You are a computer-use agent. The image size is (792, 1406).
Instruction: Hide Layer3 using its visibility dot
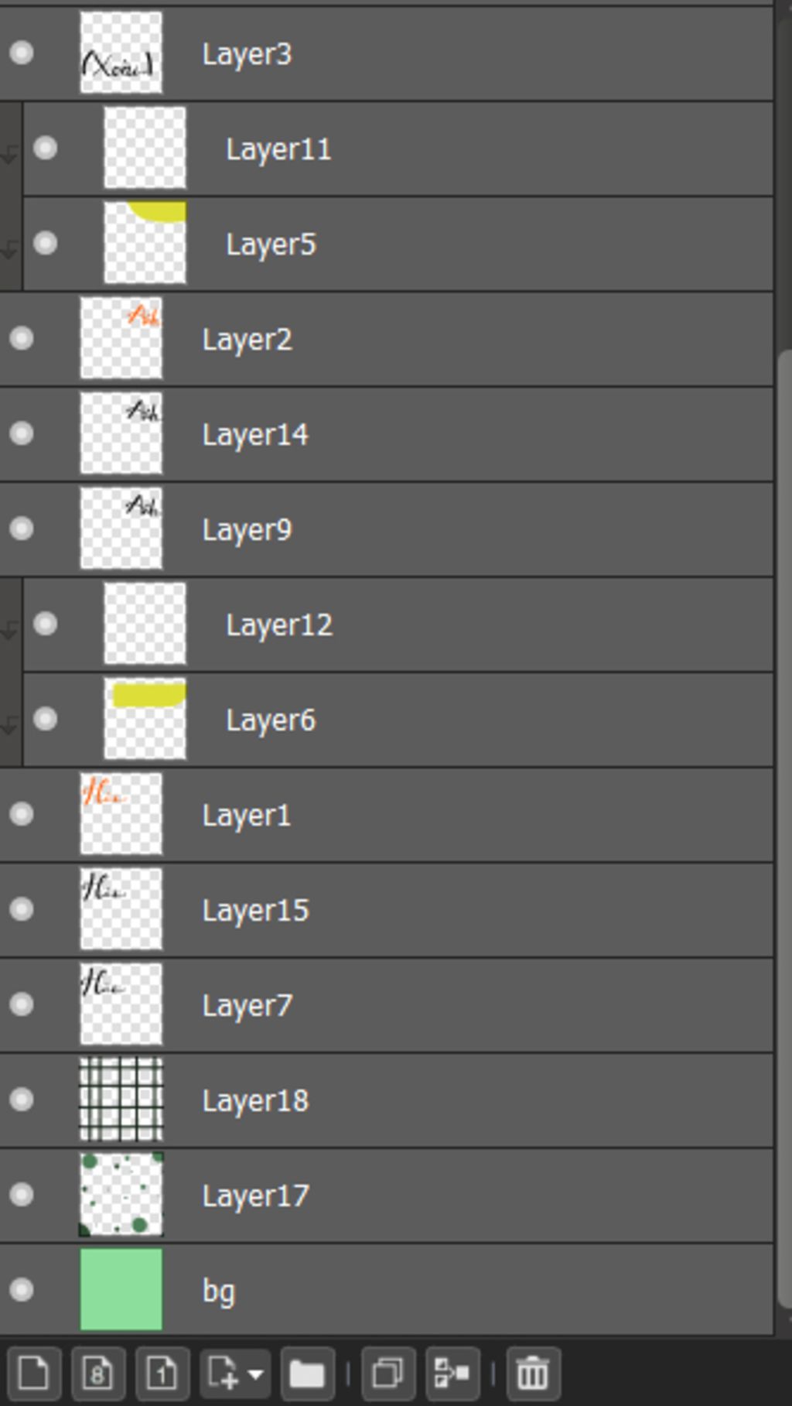(22, 53)
